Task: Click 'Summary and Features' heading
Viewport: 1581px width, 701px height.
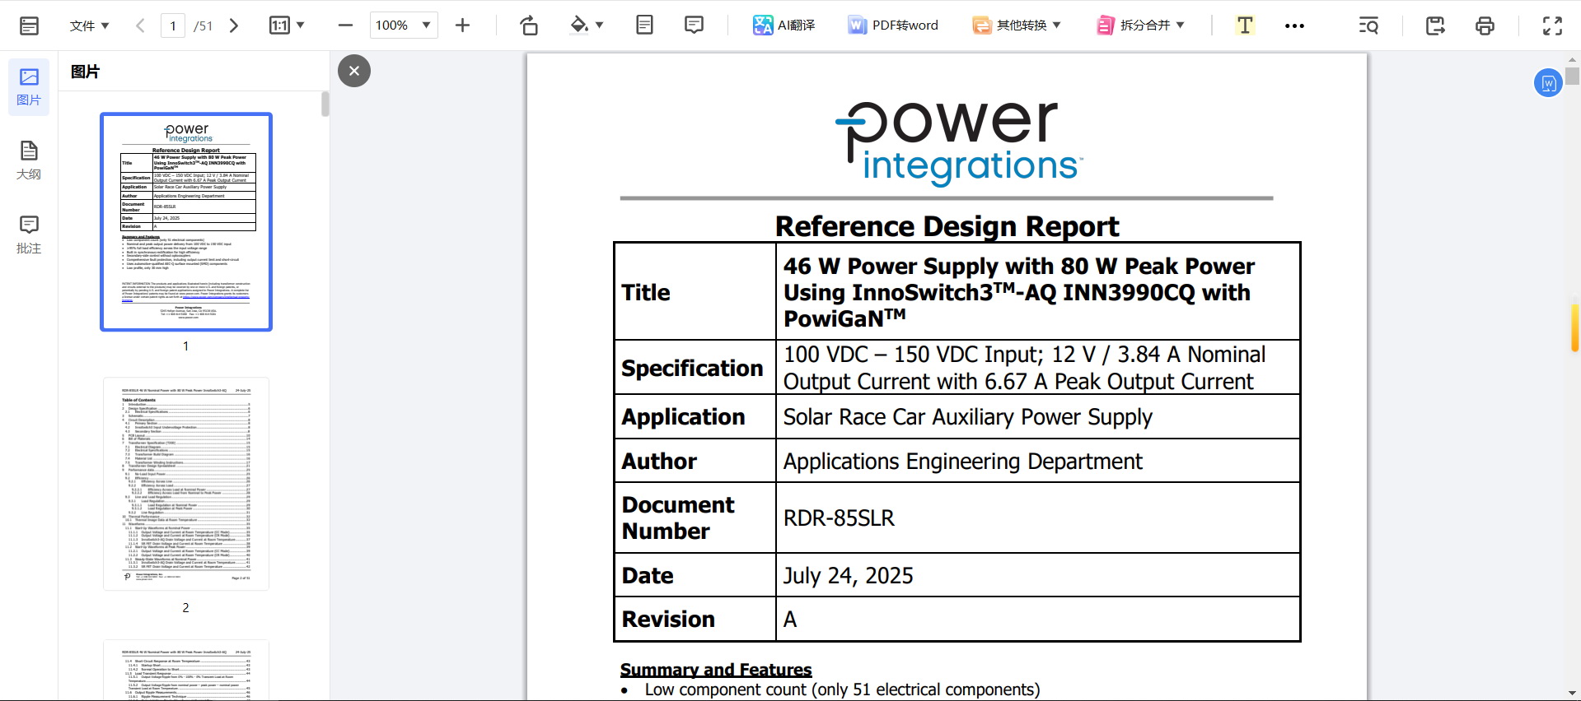Action: [x=716, y=670]
